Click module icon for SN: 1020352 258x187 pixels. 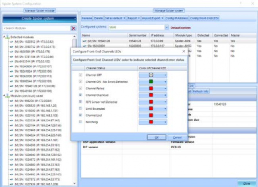tap(11, 40)
